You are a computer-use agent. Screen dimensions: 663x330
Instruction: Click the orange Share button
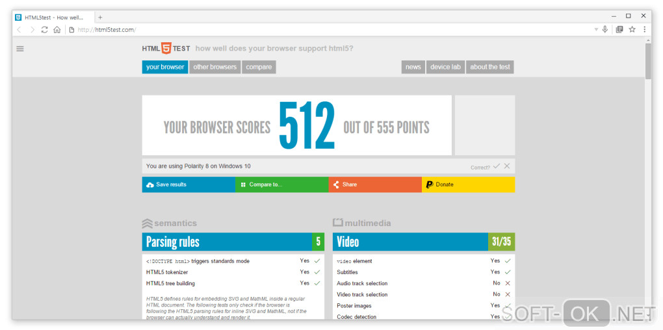point(375,184)
